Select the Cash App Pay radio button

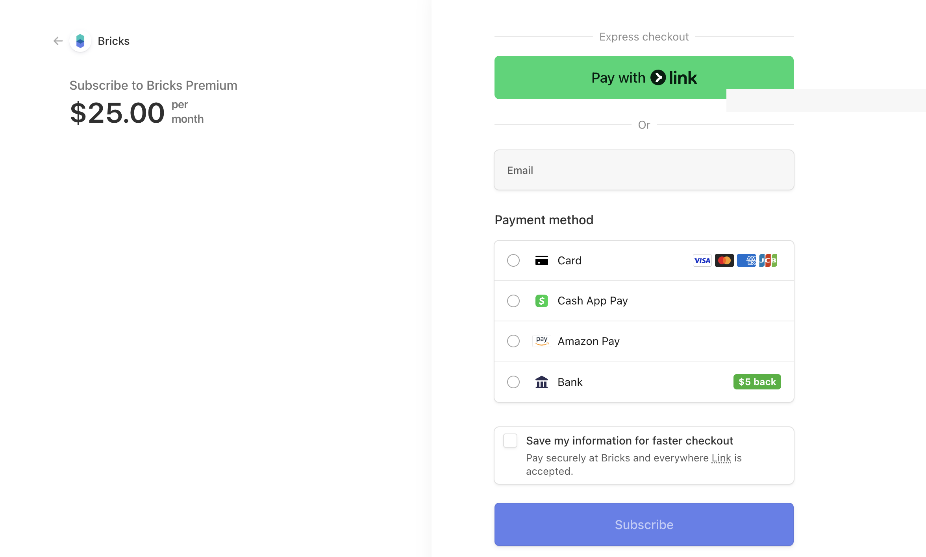click(513, 301)
